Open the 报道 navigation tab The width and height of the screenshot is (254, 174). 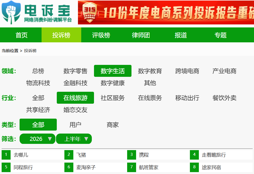(x=181, y=35)
